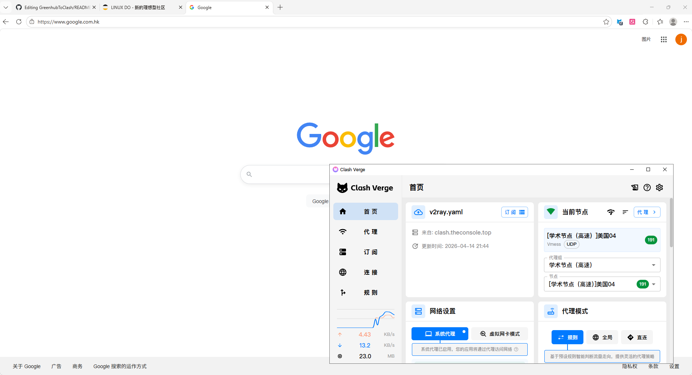Image resolution: width=692 pixels, height=375 pixels.
Task: Open the help icon in Clash Verge header
Action: point(647,187)
